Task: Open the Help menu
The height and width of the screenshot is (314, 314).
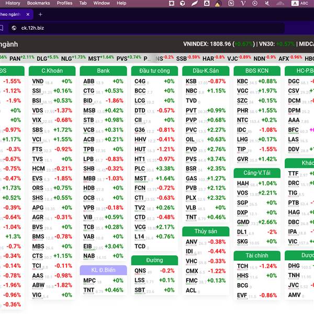Action: click(x=121, y=3)
